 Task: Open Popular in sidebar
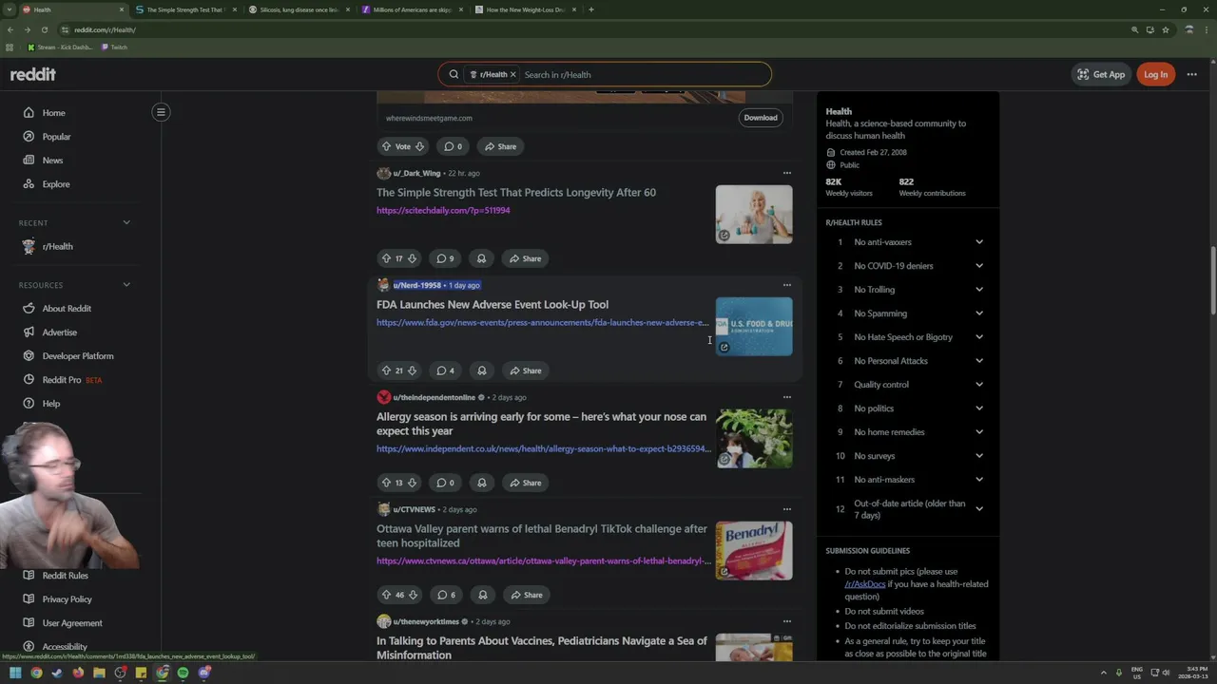(x=57, y=137)
